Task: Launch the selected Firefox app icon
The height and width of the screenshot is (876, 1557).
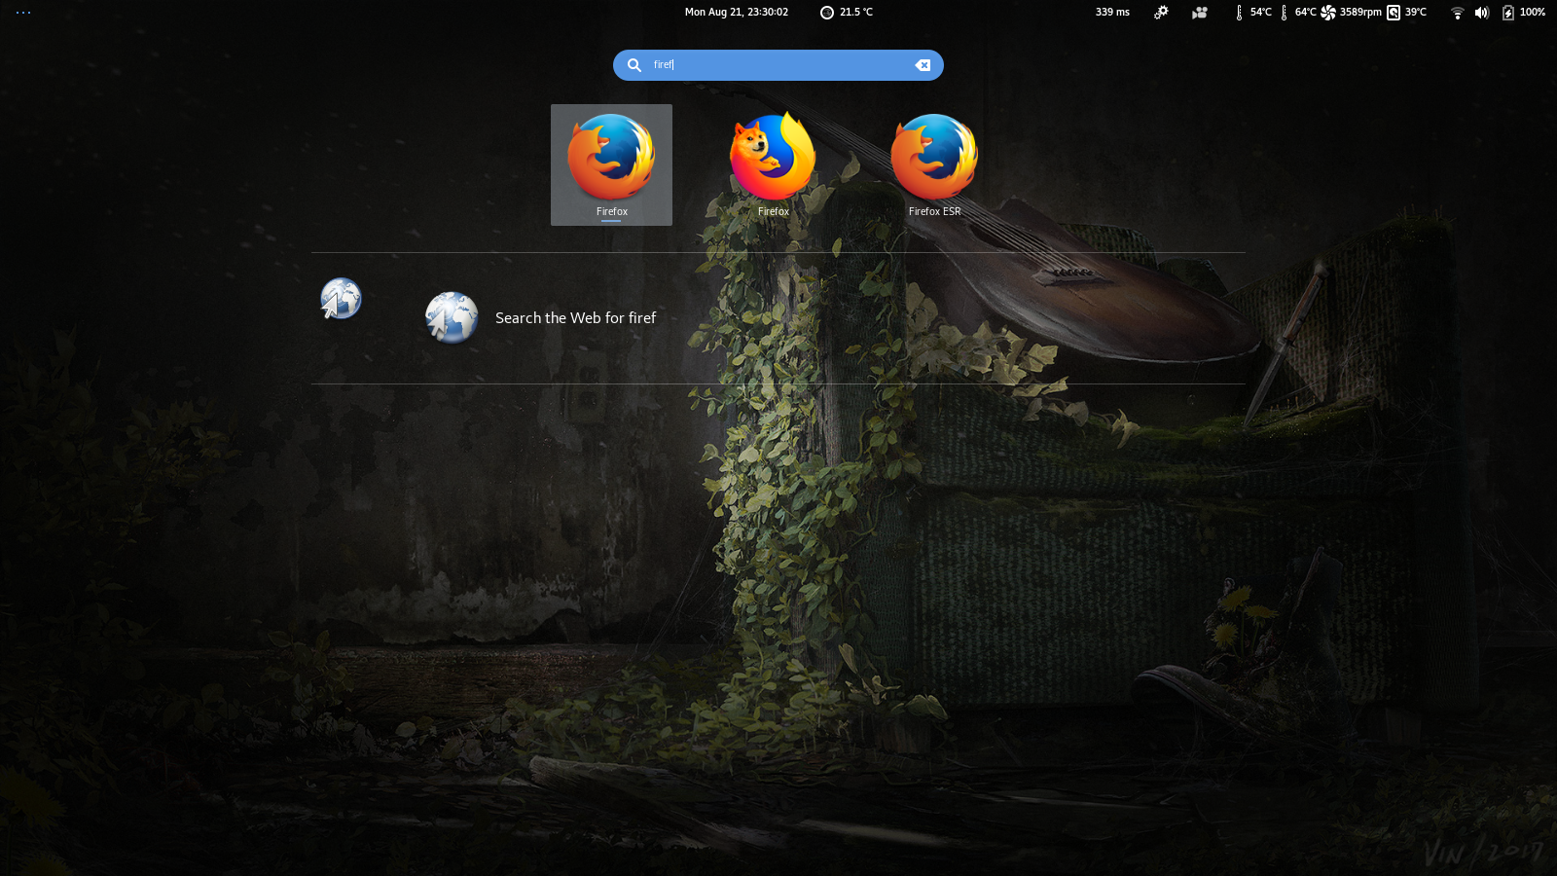Action: pyautogui.click(x=611, y=164)
